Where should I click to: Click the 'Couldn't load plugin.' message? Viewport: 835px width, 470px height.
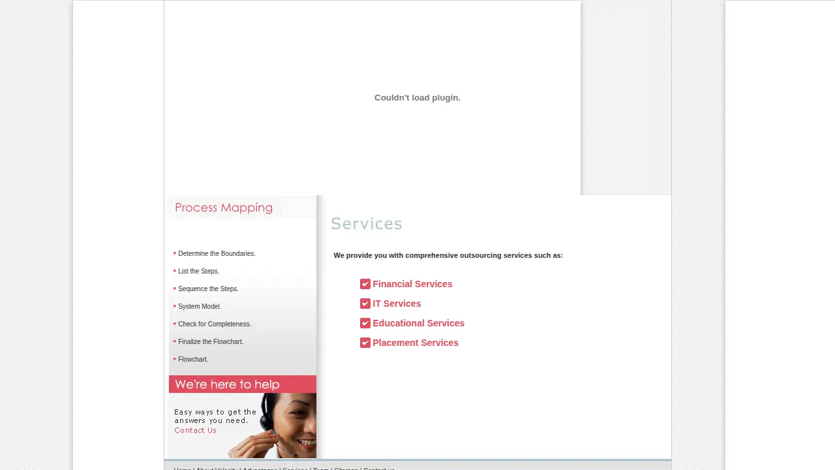(417, 98)
